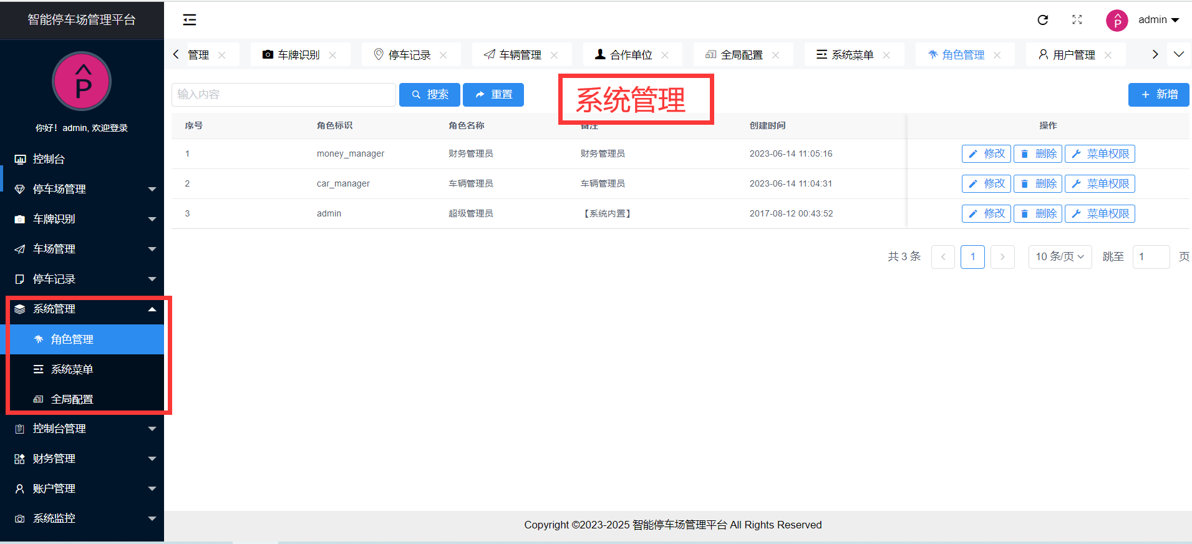The height and width of the screenshot is (544, 1192).
Task: Click the large profile avatar in the sidebar
Action: (x=82, y=81)
